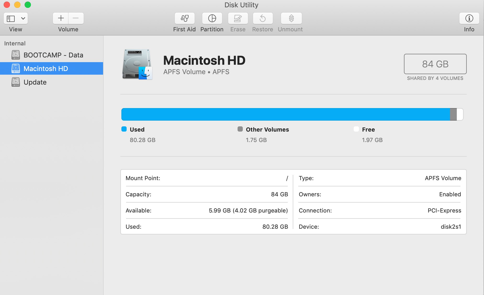Click 'SHARED BY 4 VOLUMES' text
The height and width of the screenshot is (295, 484).
[x=435, y=78]
